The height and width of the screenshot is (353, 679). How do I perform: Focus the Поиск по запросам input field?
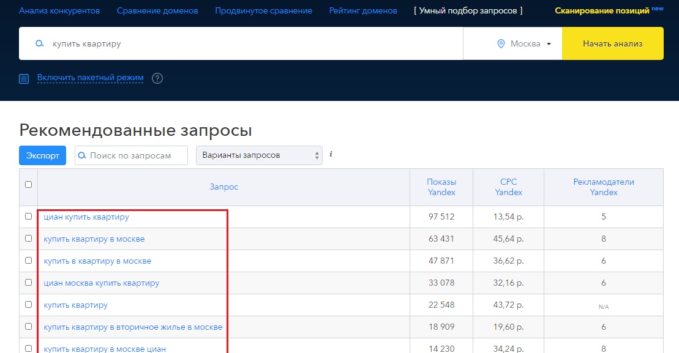[131, 155]
